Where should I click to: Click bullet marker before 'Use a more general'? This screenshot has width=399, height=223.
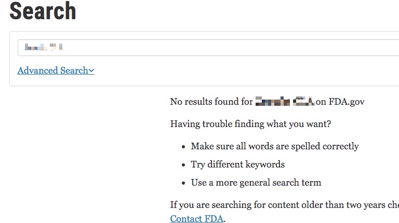184,183
